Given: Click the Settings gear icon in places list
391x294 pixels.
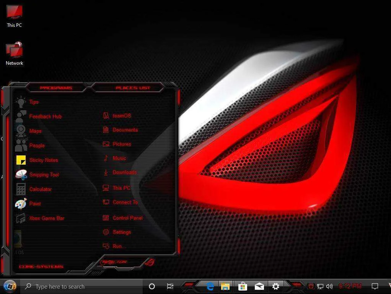Looking at the screenshot, I should 106,232.
